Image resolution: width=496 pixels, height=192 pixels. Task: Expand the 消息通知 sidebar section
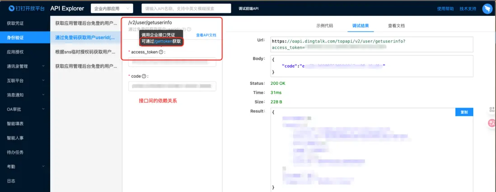point(25,95)
